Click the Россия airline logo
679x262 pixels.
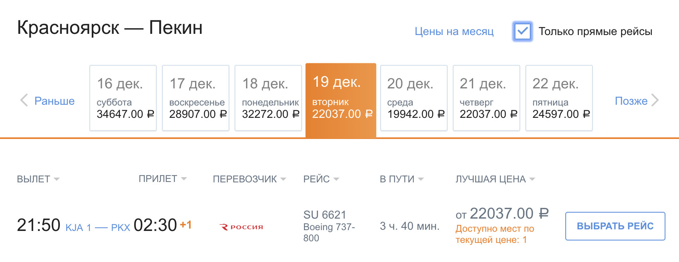tap(241, 227)
